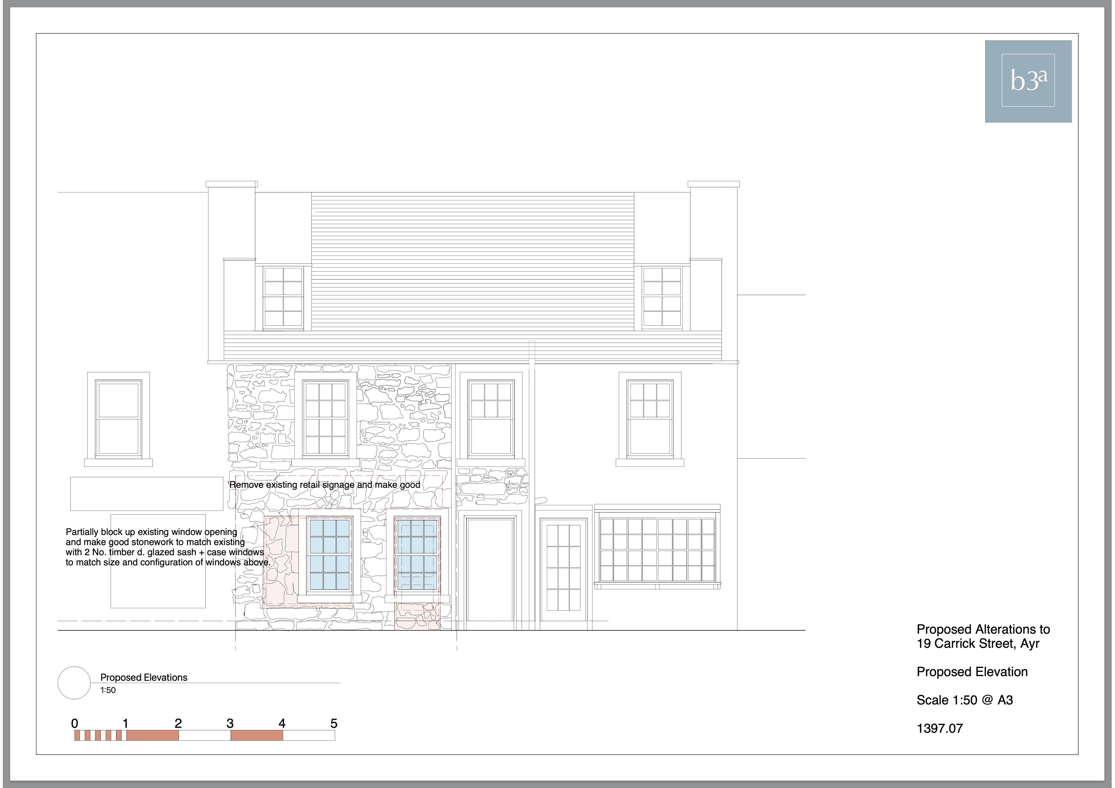Click the scale bar number '5'
The width and height of the screenshot is (1115, 788).
(x=334, y=723)
